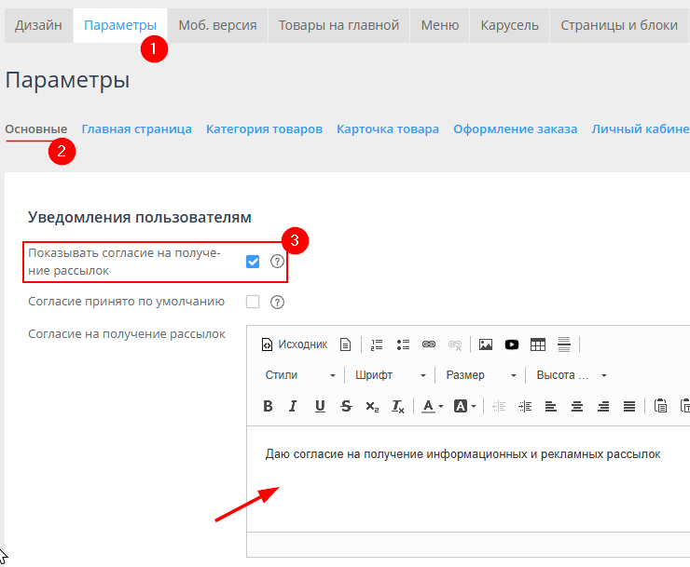Open the Моб. версия tab
Viewport: 690px width, 567px height.
pyautogui.click(x=217, y=25)
